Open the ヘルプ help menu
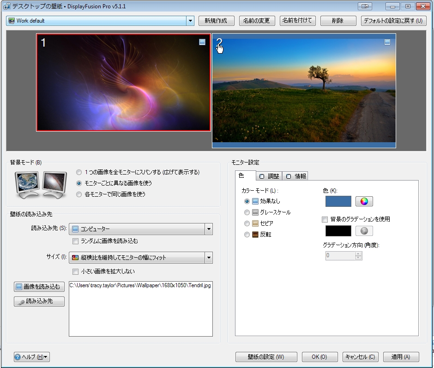The width and height of the screenshot is (434, 368). (31, 357)
